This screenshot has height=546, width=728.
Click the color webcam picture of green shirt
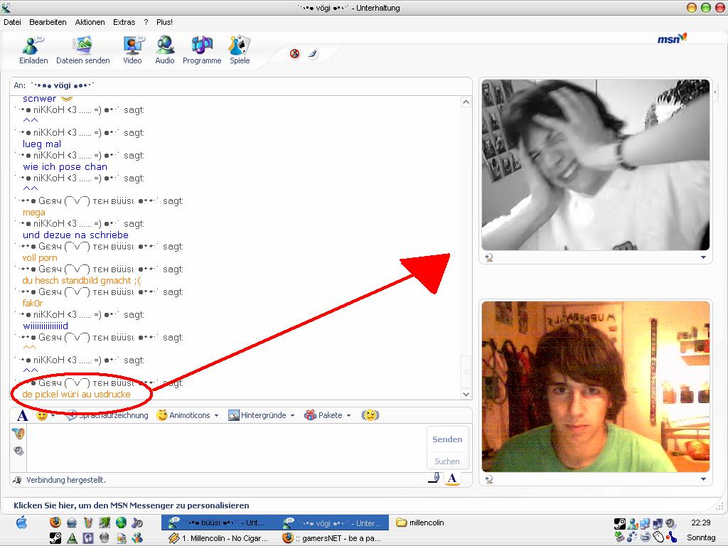coord(596,387)
